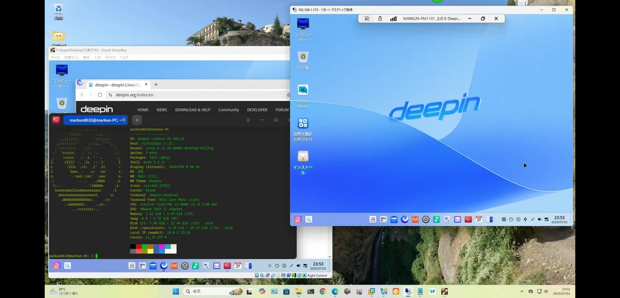Viewport: 620px width, 298px height.
Task: Select the 国際化翻訳の呼びかけ desktop icon
Action: click(303, 129)
